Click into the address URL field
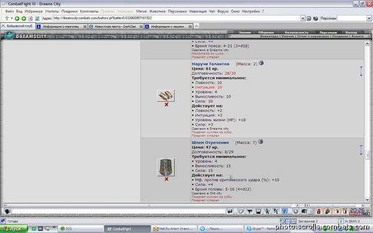The width and height of the screenshot is (373, 233). coord(177,18)
